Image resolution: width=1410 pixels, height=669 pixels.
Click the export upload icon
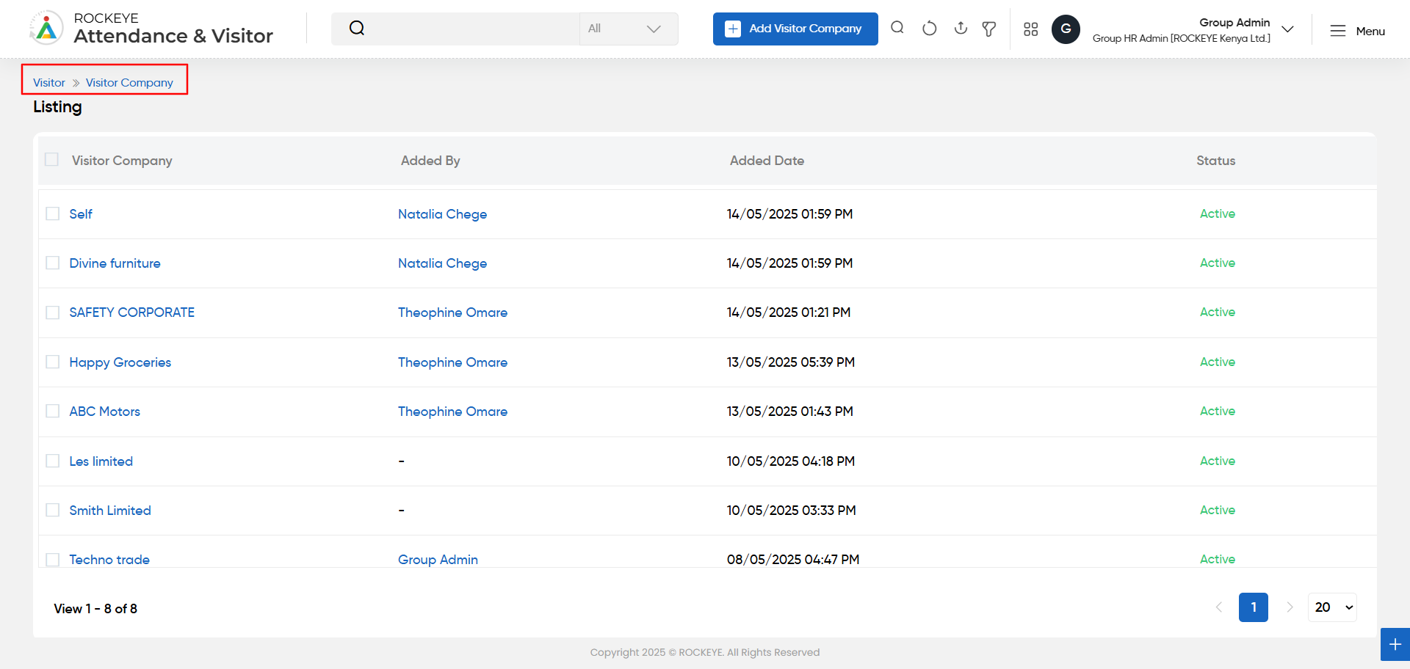click(961, 29)
